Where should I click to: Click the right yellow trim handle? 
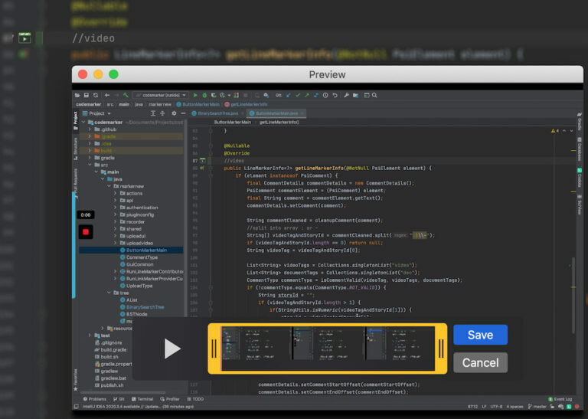tap(441, 349)
